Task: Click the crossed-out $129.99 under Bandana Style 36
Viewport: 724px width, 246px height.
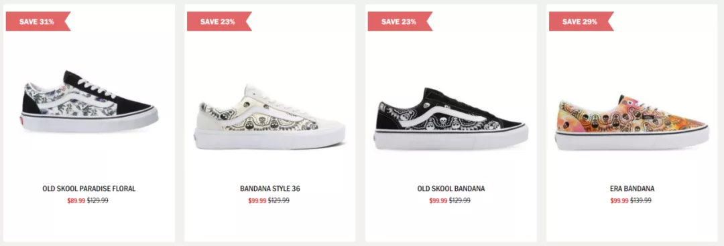Action: (x=279, y=201)
